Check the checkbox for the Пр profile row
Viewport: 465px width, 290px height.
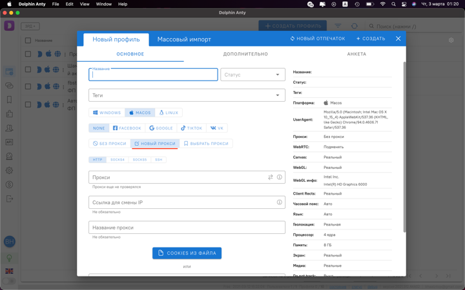[28, 54]
